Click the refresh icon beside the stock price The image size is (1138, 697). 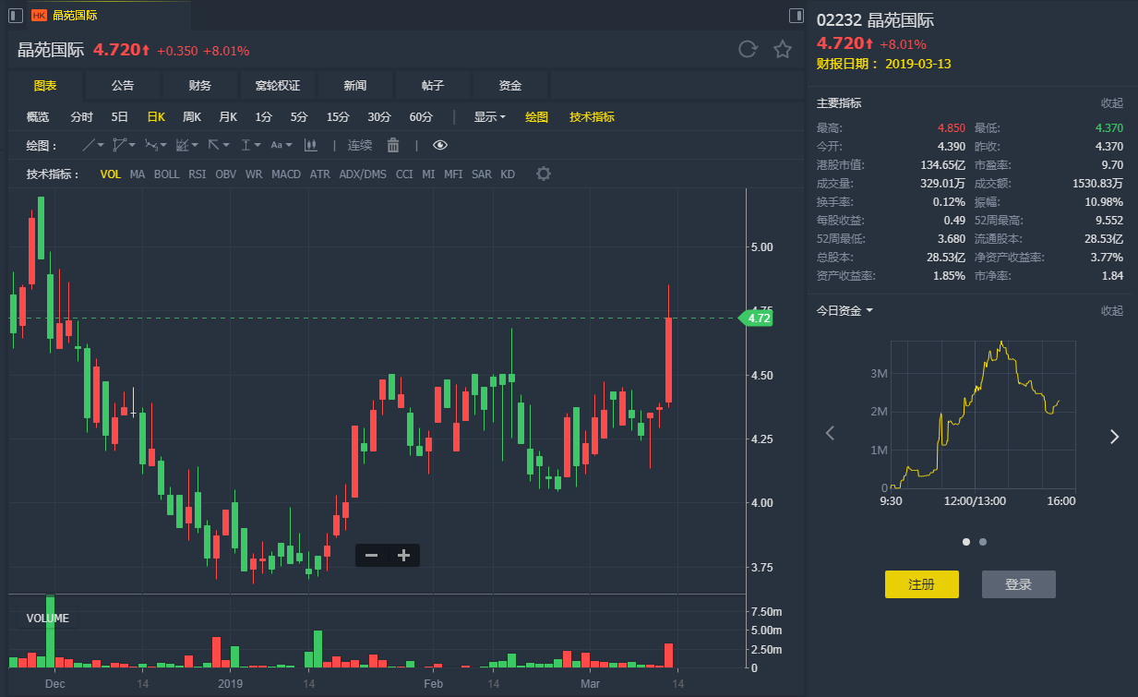pos(748,50)
